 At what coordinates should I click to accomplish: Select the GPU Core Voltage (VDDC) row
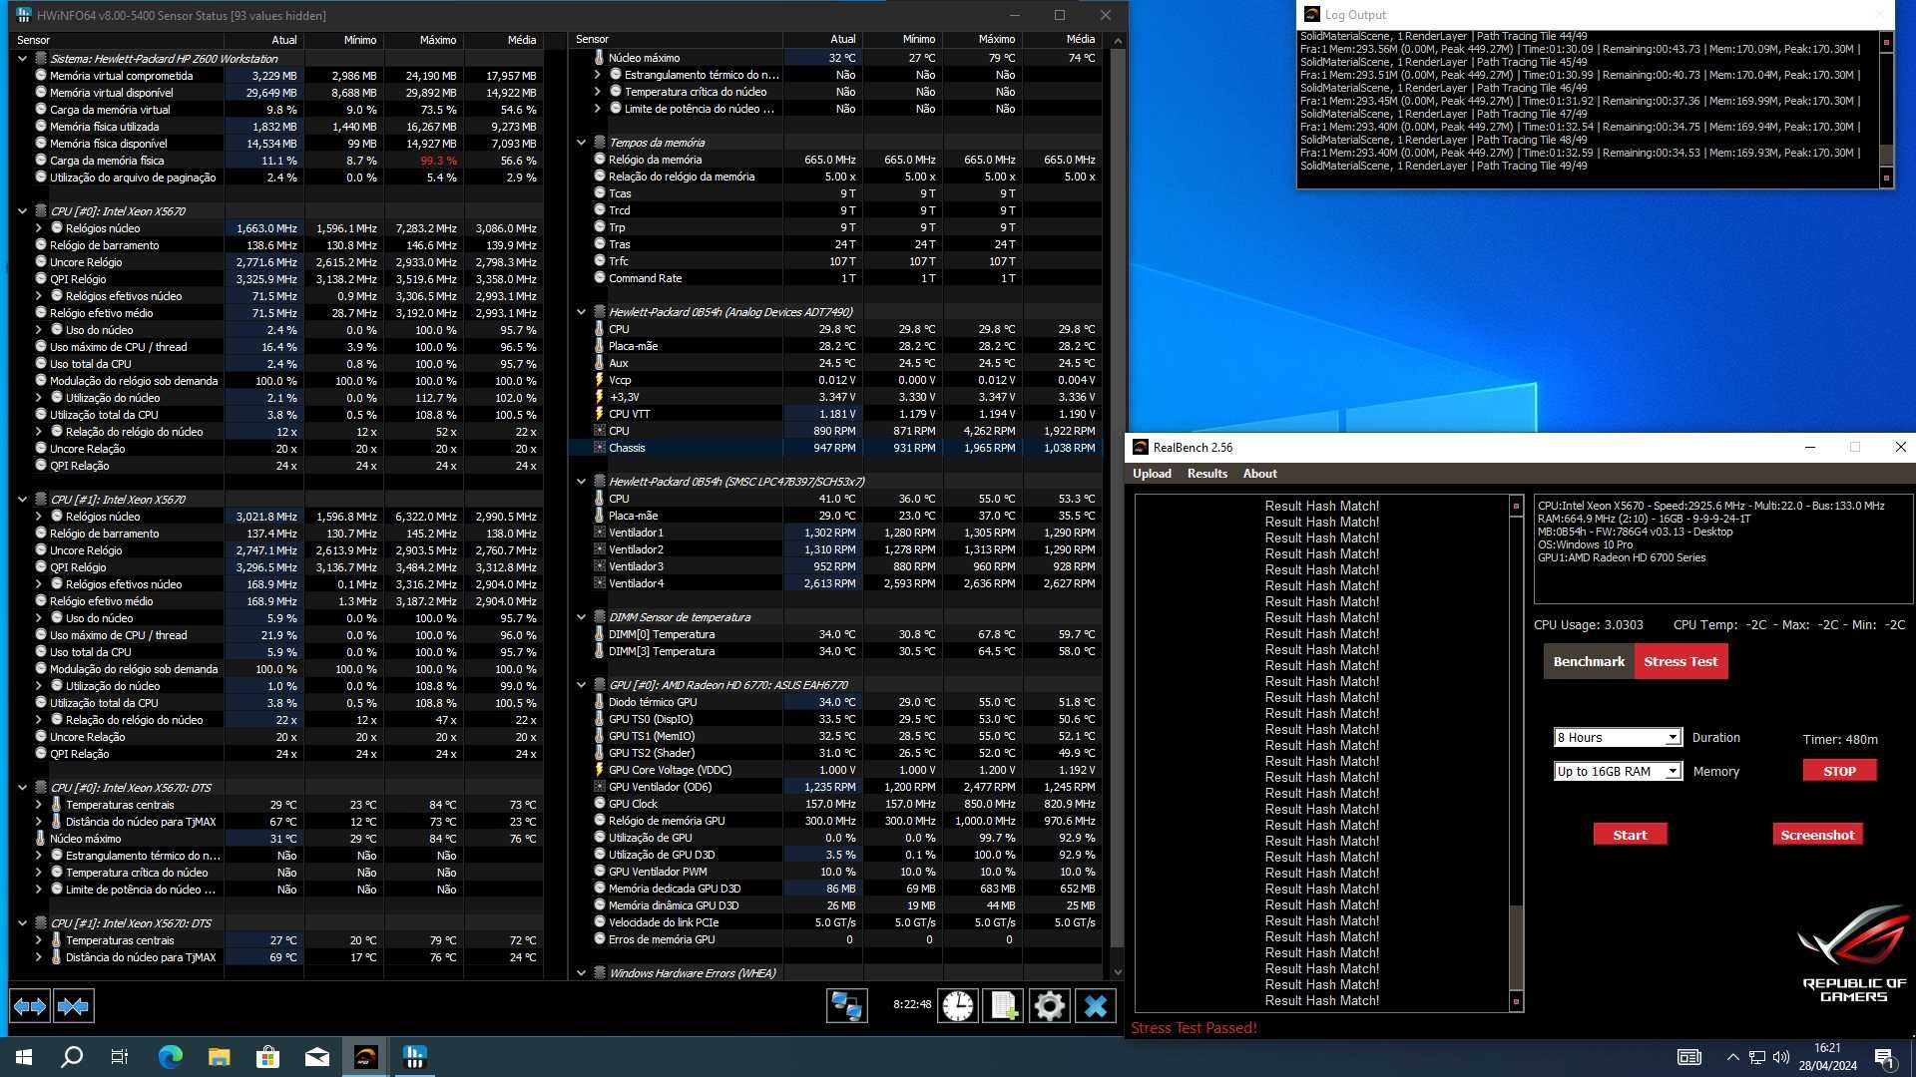pos(836,770)
